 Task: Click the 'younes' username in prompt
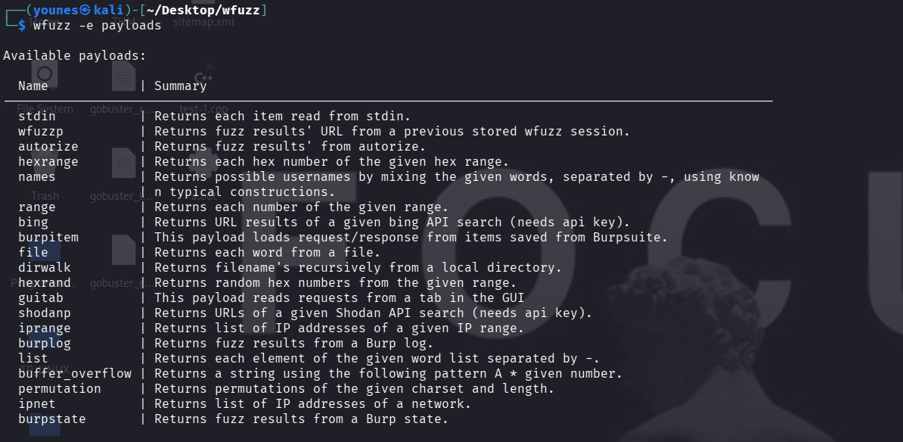coord(56,10)
